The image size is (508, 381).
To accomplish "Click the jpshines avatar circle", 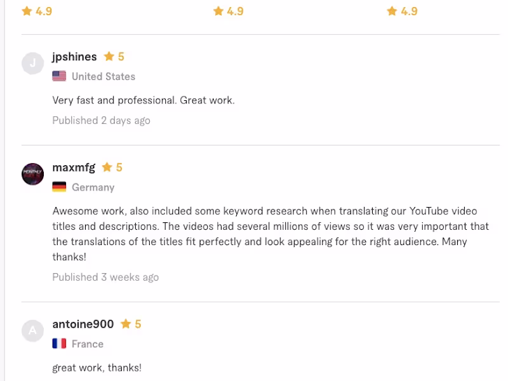I will pyautogui.click(x=32, y=63).
